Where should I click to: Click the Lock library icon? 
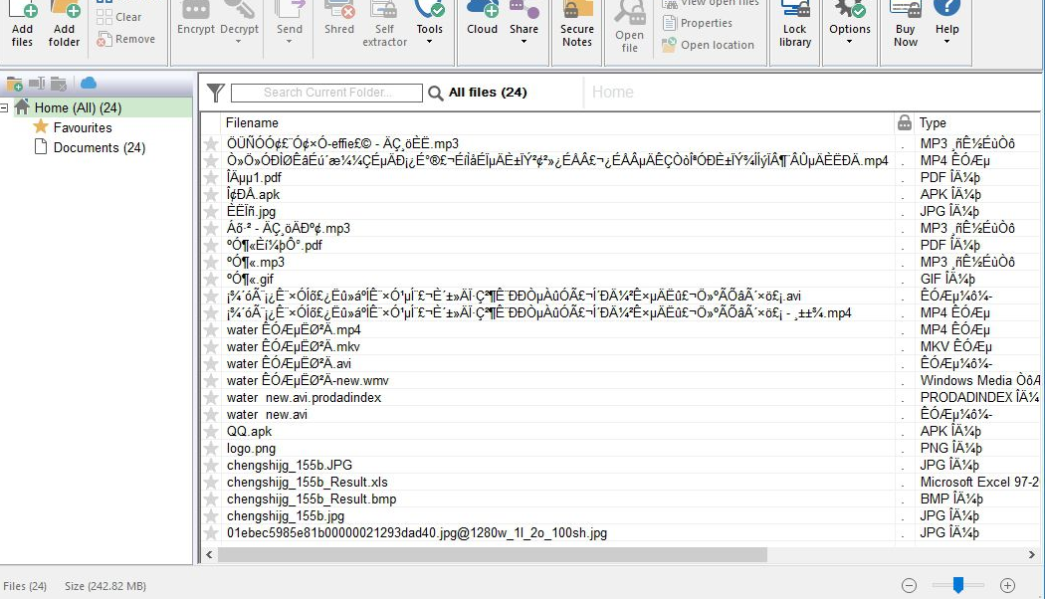point(794,24)
